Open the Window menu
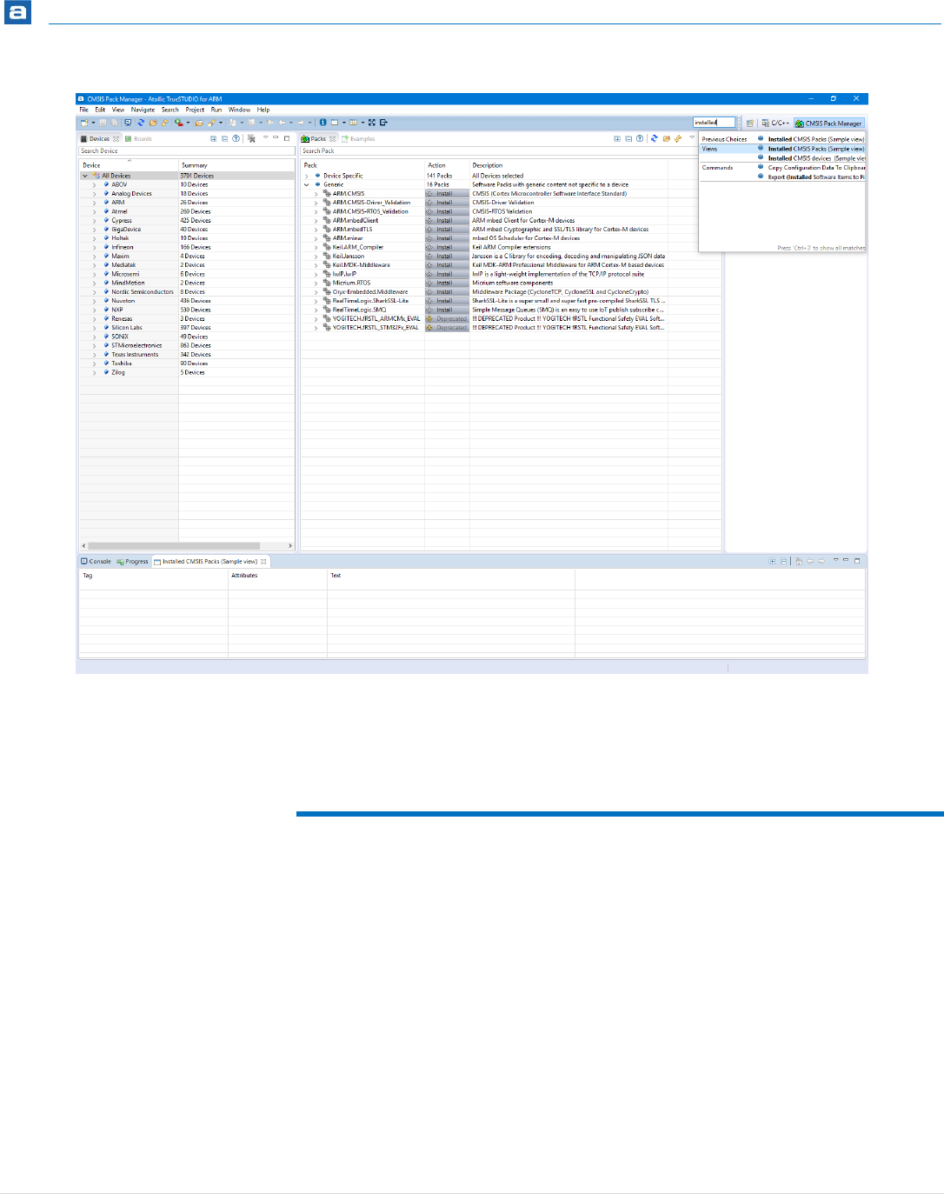 tap(240, 110)
